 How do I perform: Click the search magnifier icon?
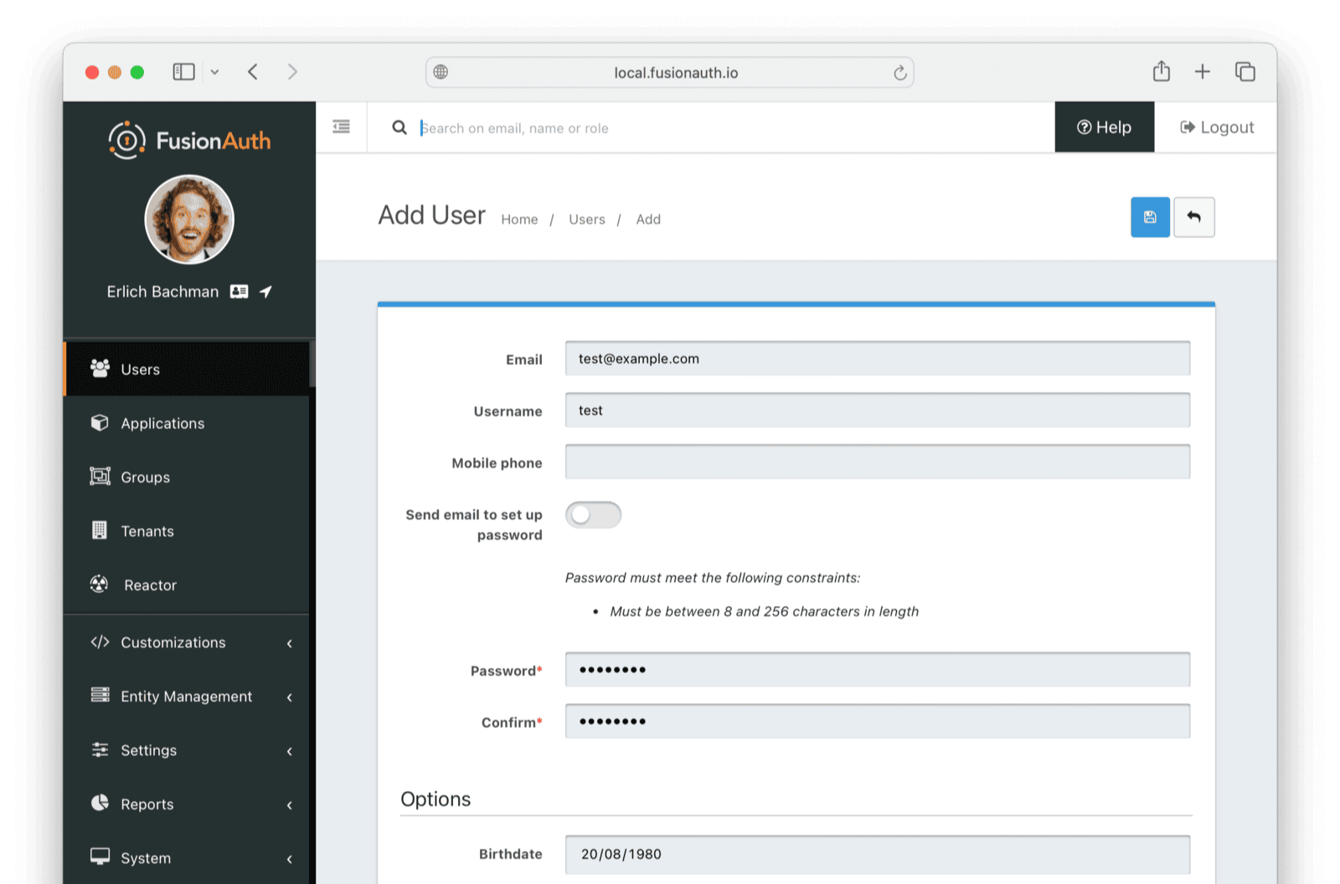[x=399, y=127]
